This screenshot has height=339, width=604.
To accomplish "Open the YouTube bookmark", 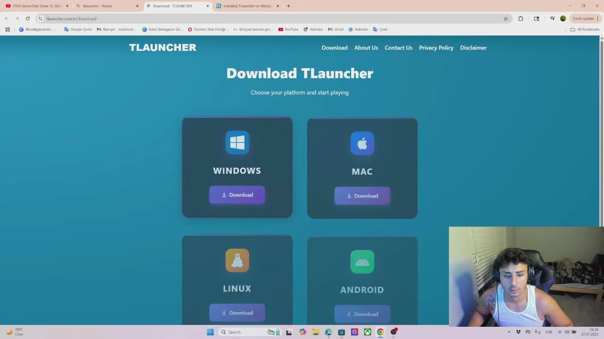I will pos(288,29).
